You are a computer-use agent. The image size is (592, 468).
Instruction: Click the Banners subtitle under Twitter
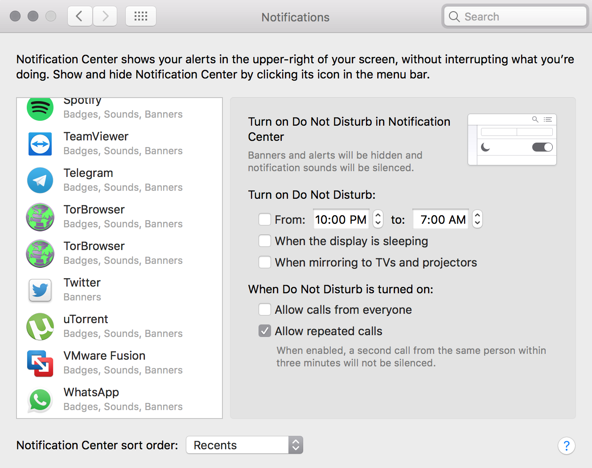pyautogui.click(x=82, y=297)
